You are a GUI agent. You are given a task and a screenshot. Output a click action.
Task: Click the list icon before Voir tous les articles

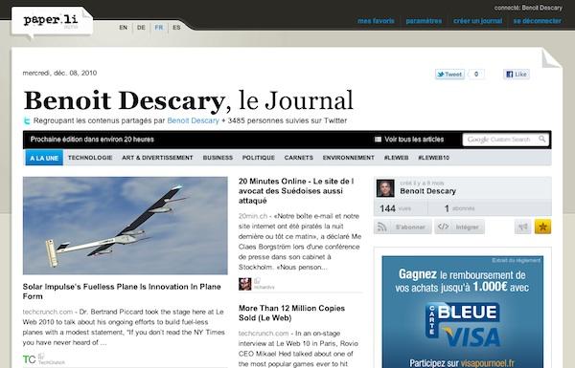(x=379, y=140)
